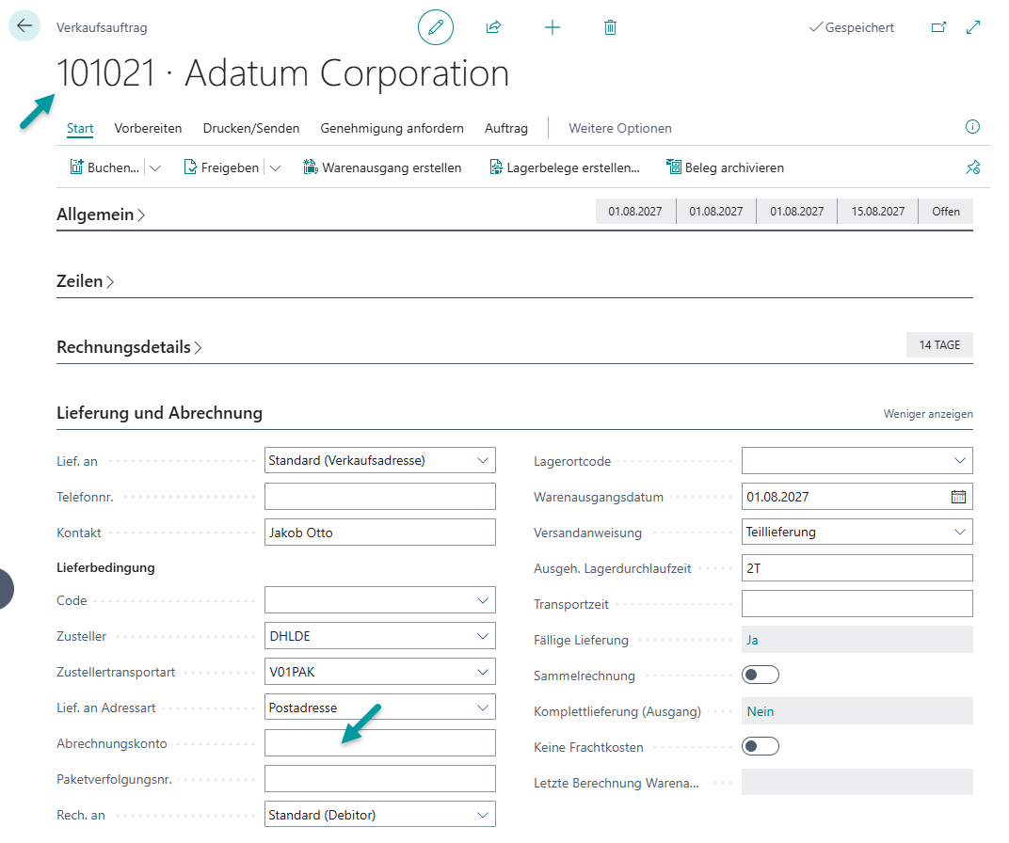Click the back arrow icon
Viewport: 1009px width, 843px height.
coord(24,26)
